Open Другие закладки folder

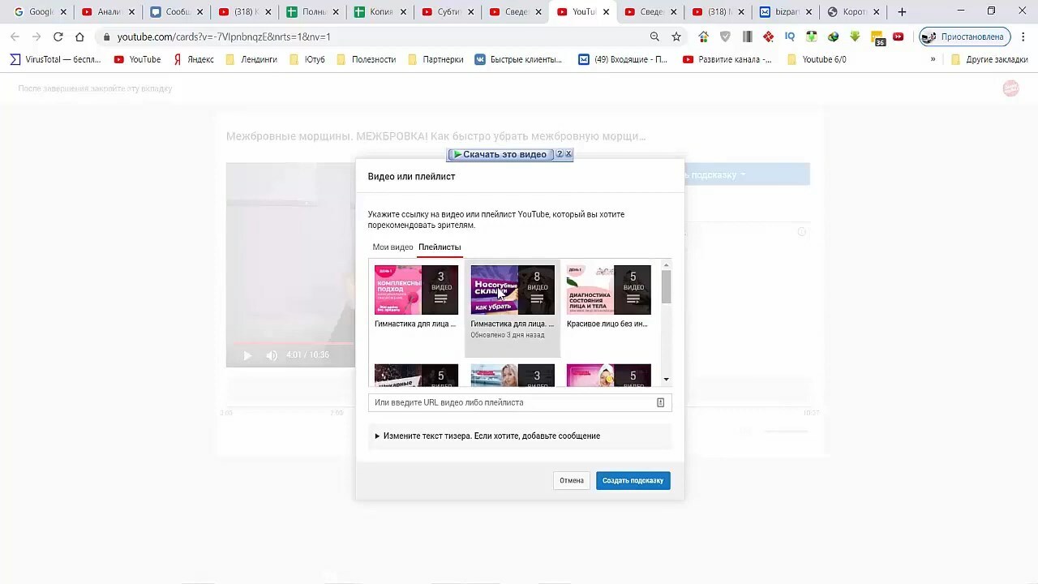(989, 59)
